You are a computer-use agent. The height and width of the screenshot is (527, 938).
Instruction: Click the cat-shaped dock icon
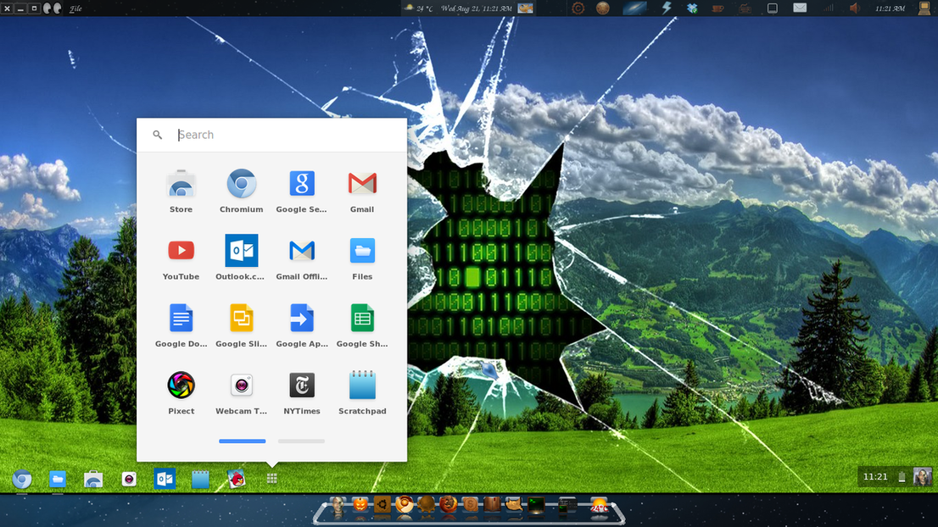(x=514, y=505)
